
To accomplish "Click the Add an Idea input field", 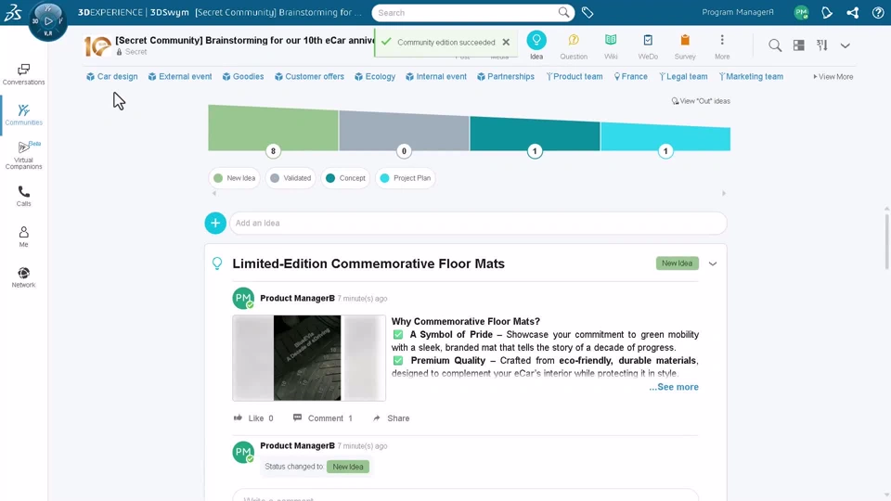I will pyautogui.click(x=478, y=224).
